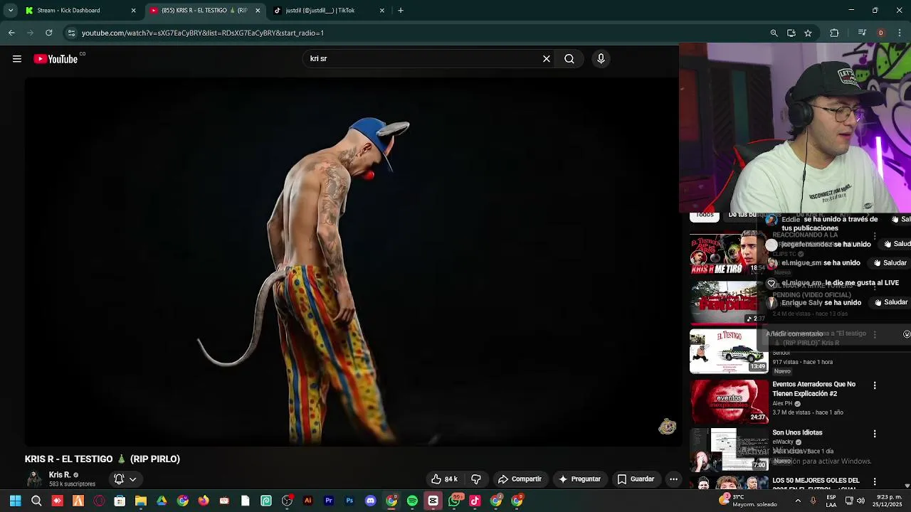Open the YouTube hamburger guide menu
This screenshot has width=911, height=512.
[17, 59]
